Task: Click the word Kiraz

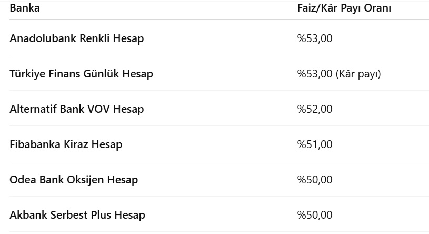Action: (x=76, y=144)
